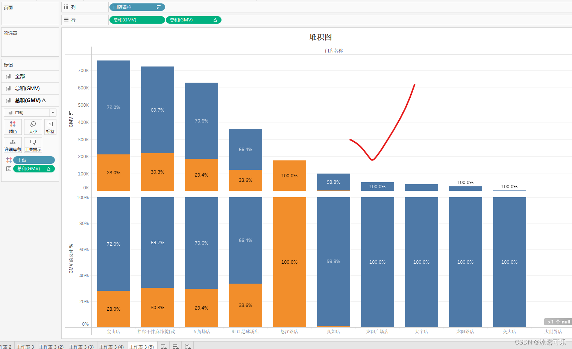This screenshot has height=349, width=572.
Task: Click the GMV axis title
Action: point(71,122)
